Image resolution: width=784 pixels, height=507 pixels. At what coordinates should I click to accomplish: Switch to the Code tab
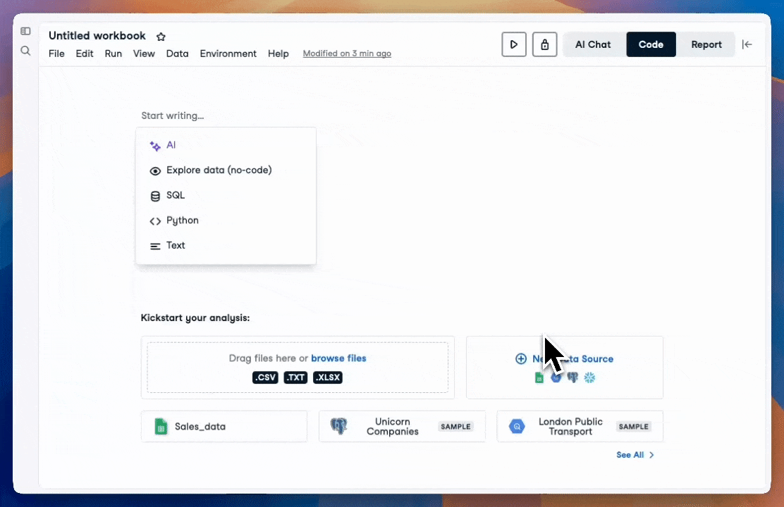(x=651, y=44)
